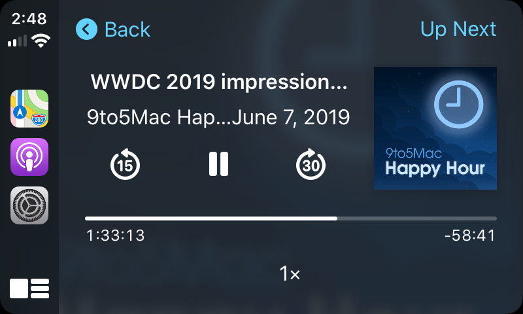
Task: Tap the blue back chevron circle
Action: point(86,29)
